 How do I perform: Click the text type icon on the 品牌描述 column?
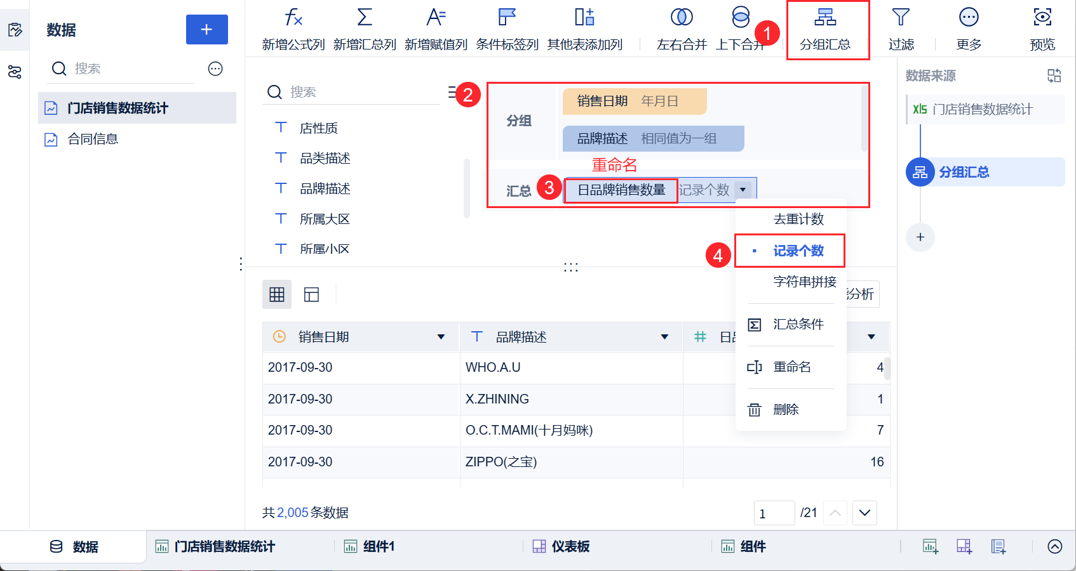tap(477, 337)
